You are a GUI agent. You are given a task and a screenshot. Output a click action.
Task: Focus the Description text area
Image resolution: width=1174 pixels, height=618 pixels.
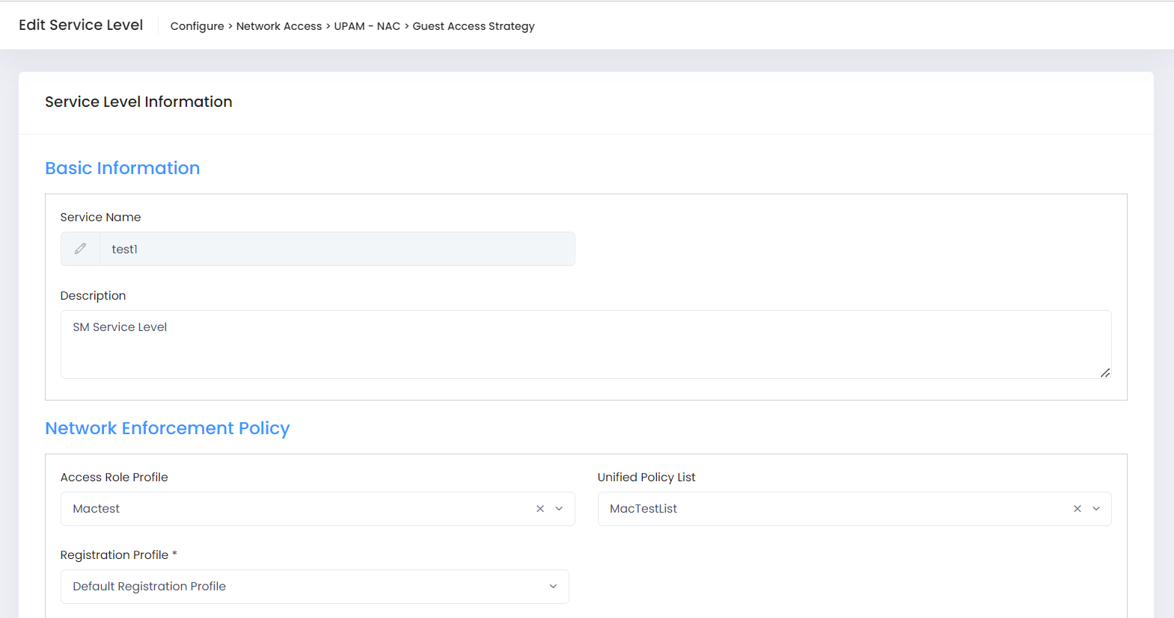point(585,344)
